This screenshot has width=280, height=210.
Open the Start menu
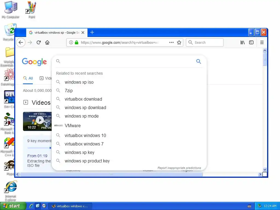point(13,206)
